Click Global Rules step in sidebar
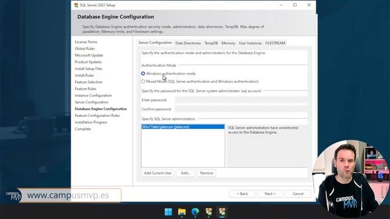Viewport: 390px width, 219px height. click(85, 49)
